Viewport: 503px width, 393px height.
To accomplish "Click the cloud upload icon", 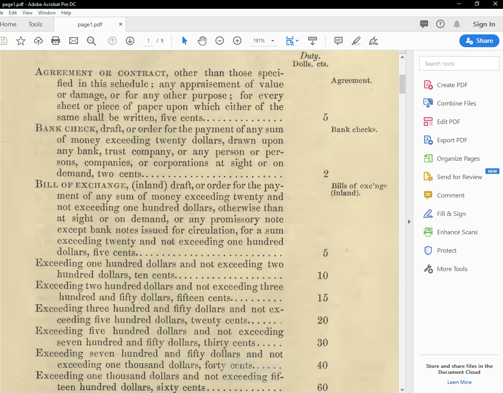I will click(x=38, y=41).
